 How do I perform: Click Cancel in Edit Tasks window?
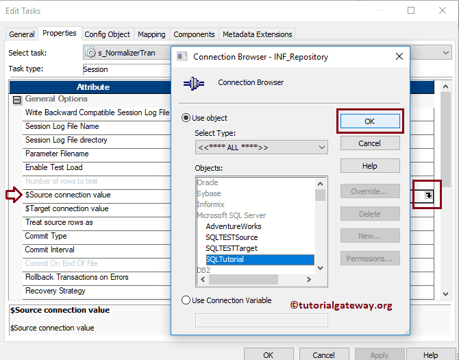click(324, 355)
